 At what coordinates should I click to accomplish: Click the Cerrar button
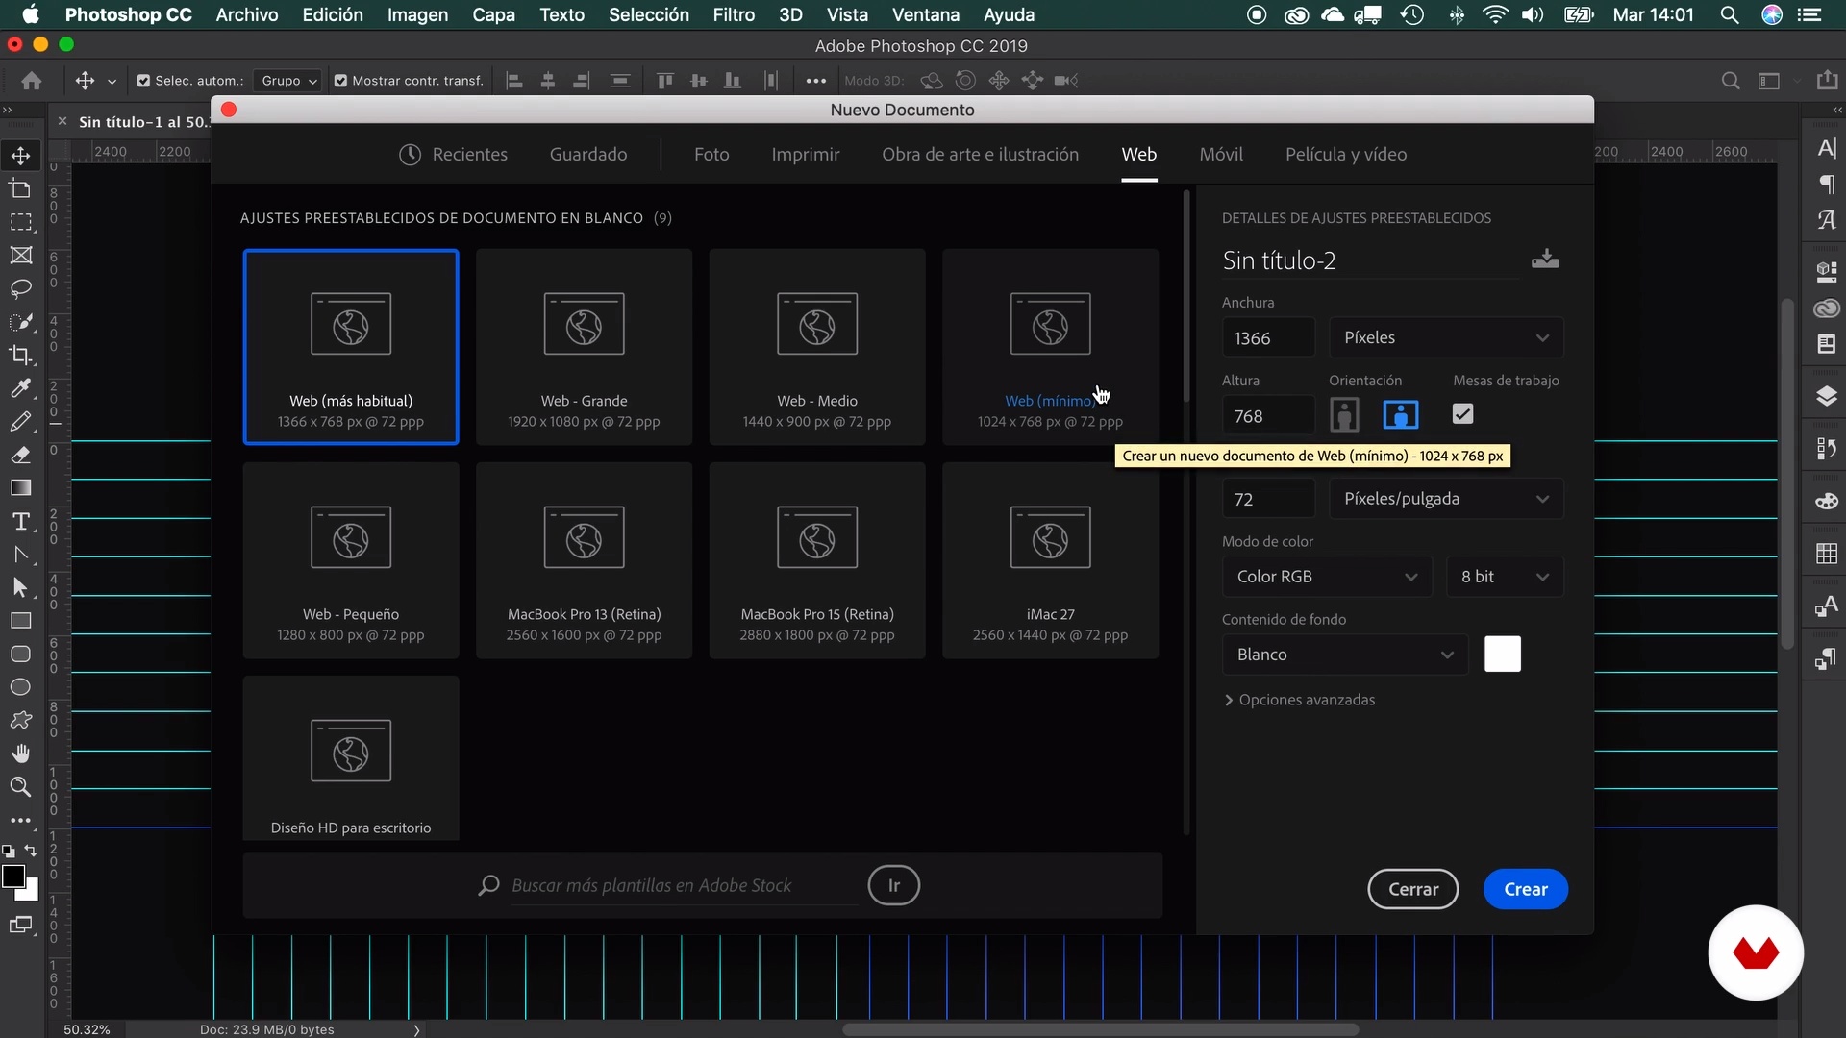(1413, 889)
